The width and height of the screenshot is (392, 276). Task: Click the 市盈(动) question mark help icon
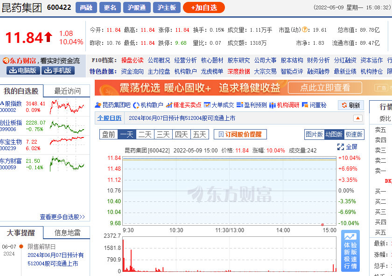[304, 30]
